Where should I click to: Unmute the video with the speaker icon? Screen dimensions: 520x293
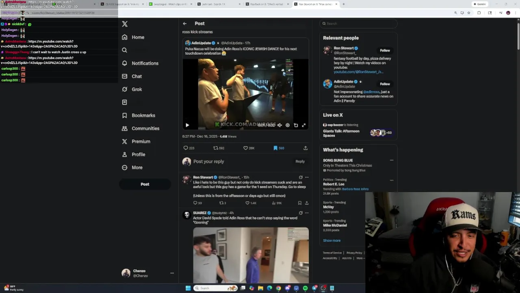[x=279, y=125]
